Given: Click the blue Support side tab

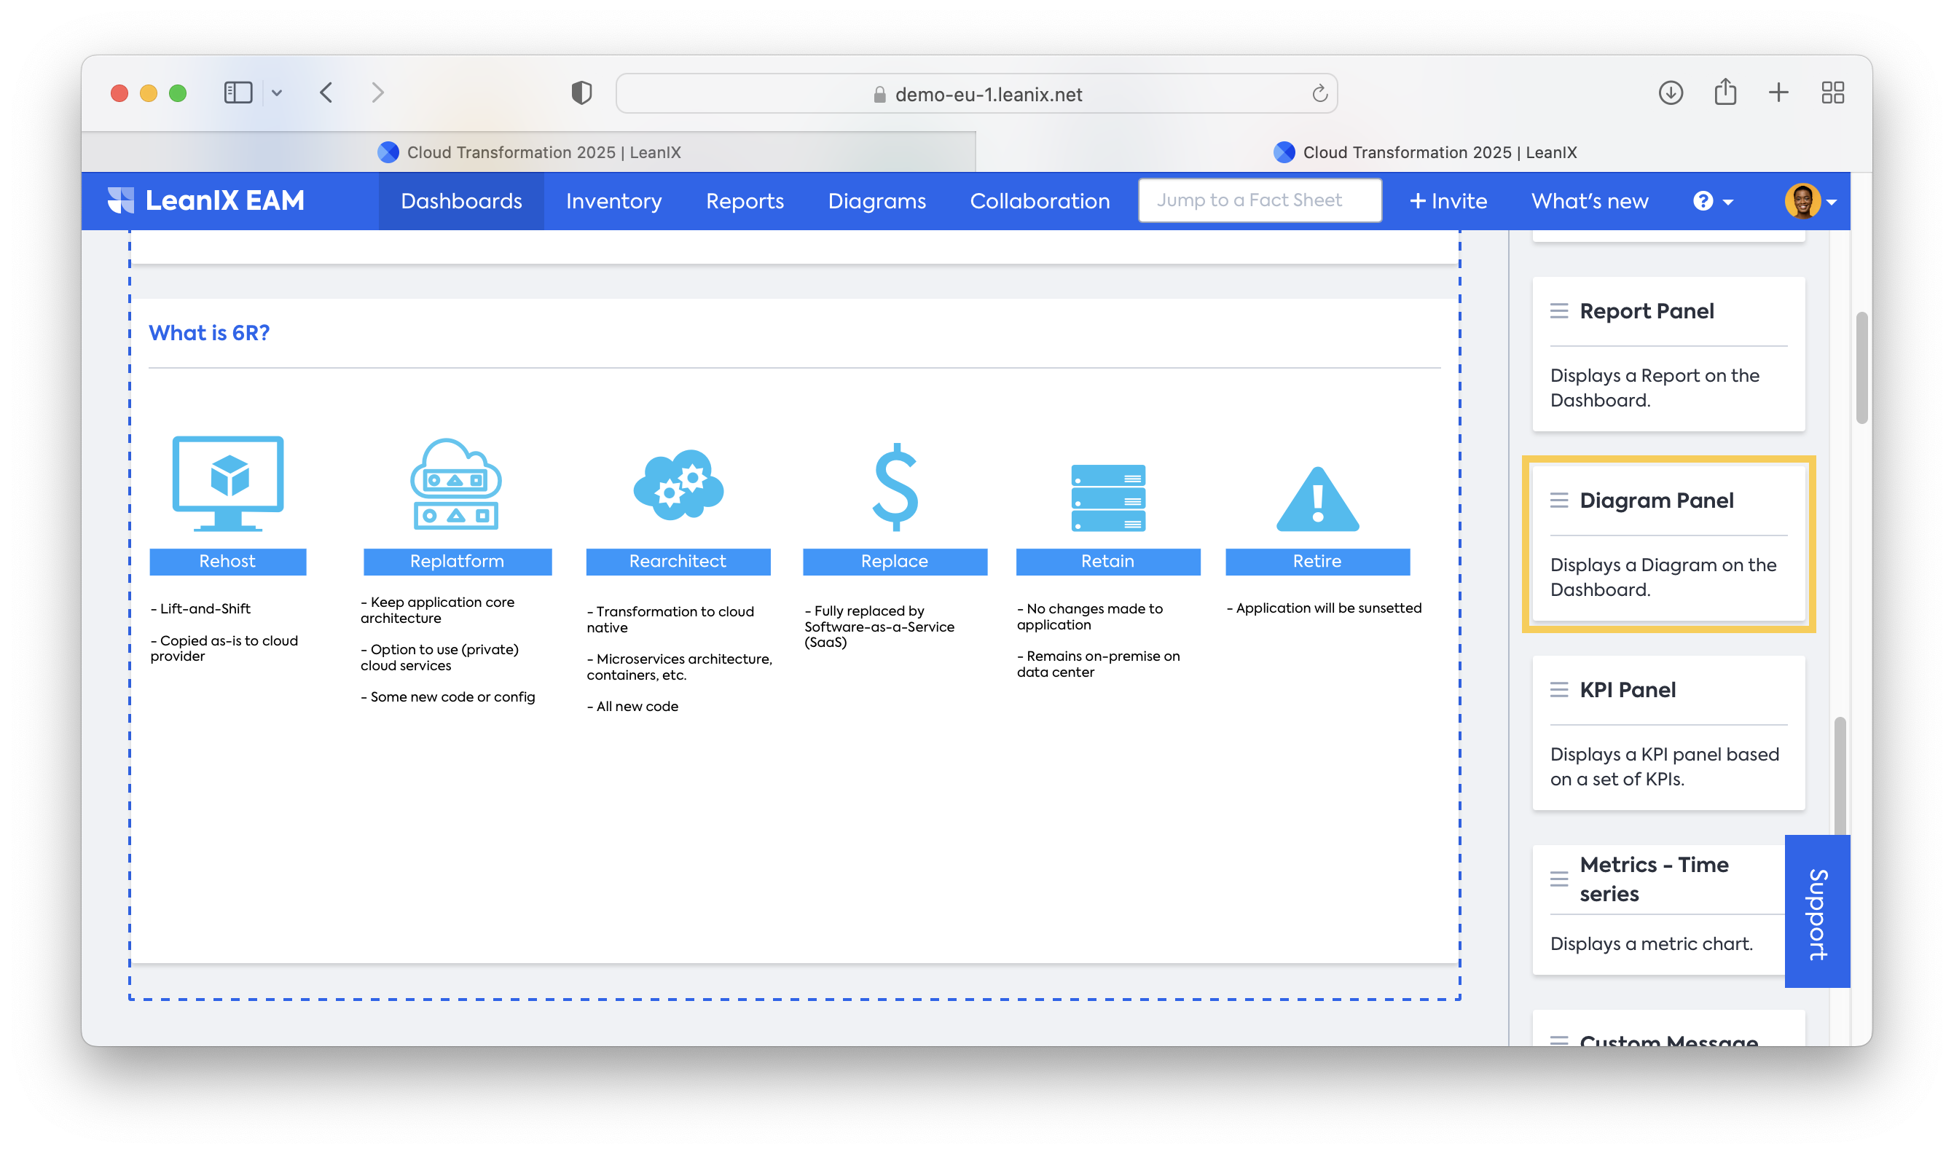Looking at the screenshot, I should tap(1816, 911).
